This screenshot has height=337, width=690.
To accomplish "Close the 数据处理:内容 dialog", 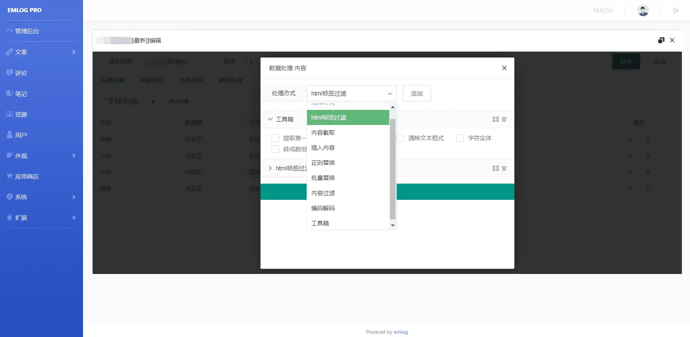I will point(504,68).
